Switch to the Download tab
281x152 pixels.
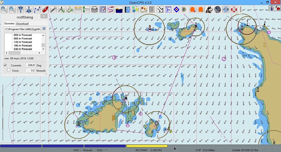coord(22,24)
